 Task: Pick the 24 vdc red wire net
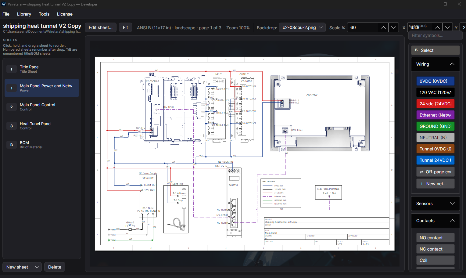point(435,104)
